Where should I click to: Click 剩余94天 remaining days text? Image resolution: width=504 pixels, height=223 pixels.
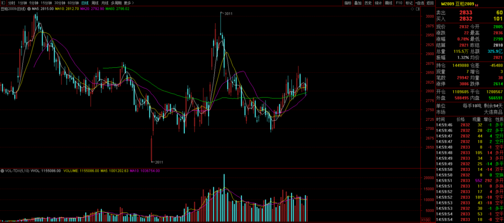[x=493, y=106]
